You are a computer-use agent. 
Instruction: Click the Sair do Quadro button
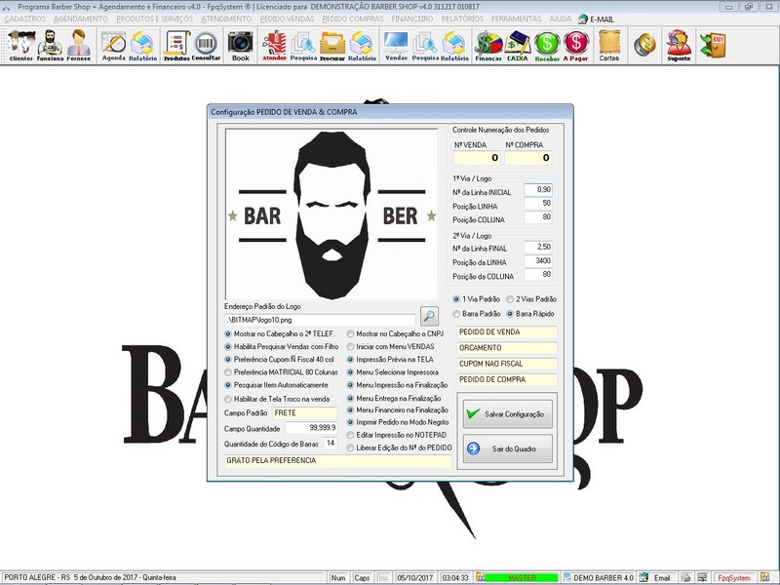[x=506, y=448]
